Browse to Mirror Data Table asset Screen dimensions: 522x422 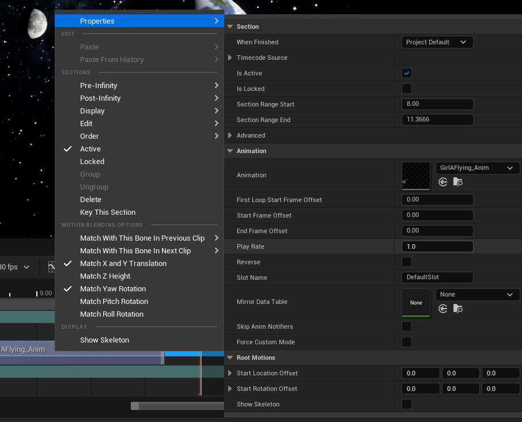tap(457, 309)
